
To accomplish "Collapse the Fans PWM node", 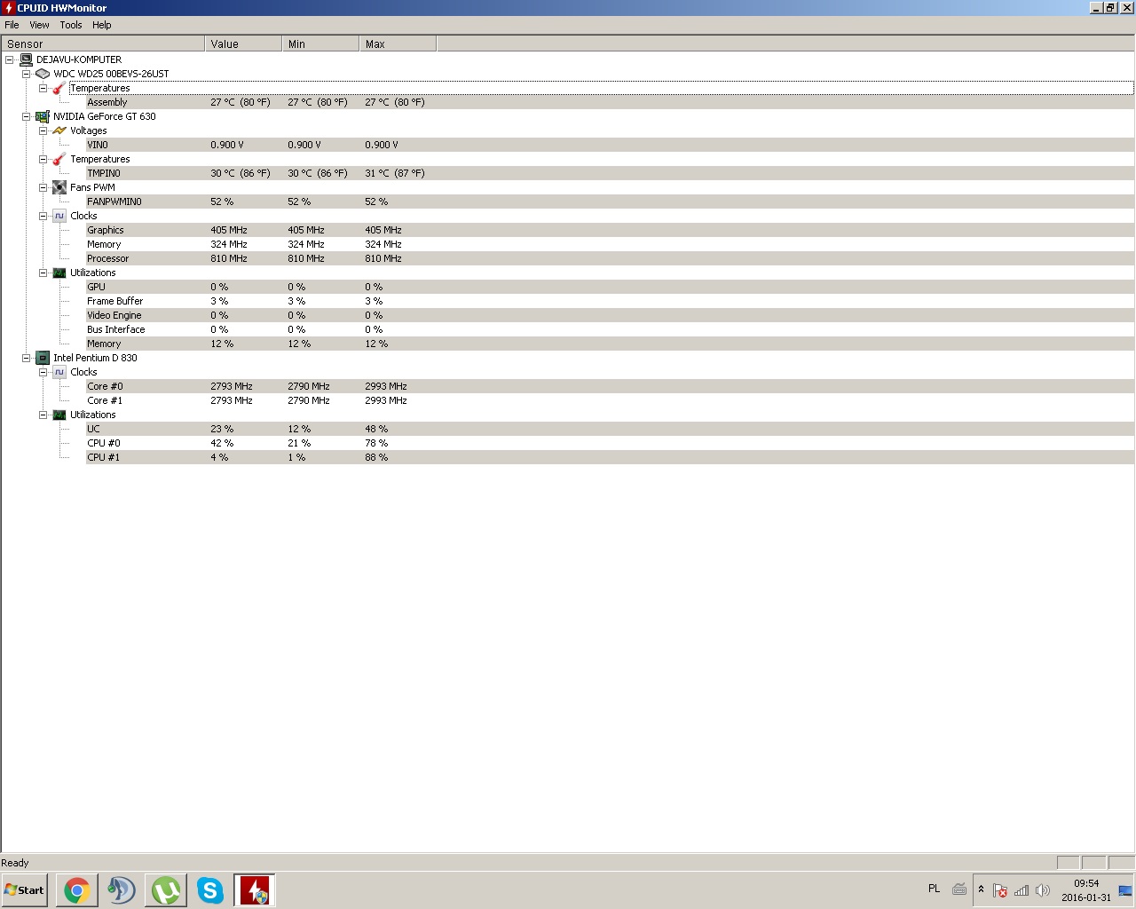I will 43,187.
